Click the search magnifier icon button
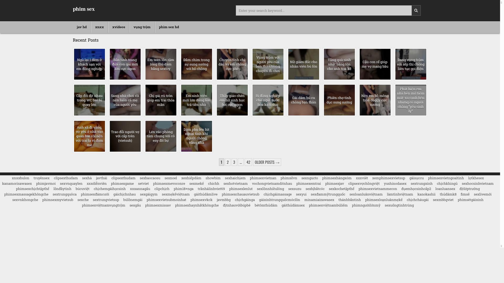Image resolution: width=504 pixels, height=283 pixels. (x=416, y=10)
